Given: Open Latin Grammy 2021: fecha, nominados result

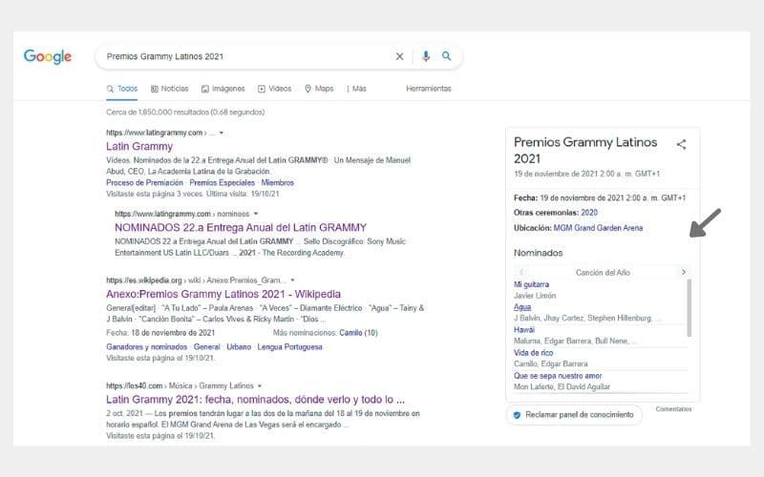Looking at the screenshot, I should 255,400.
